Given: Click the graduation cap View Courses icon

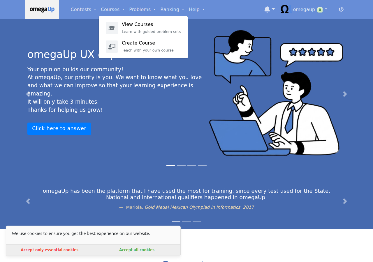Looking at the screenshot, I should (x=112, y=28).
